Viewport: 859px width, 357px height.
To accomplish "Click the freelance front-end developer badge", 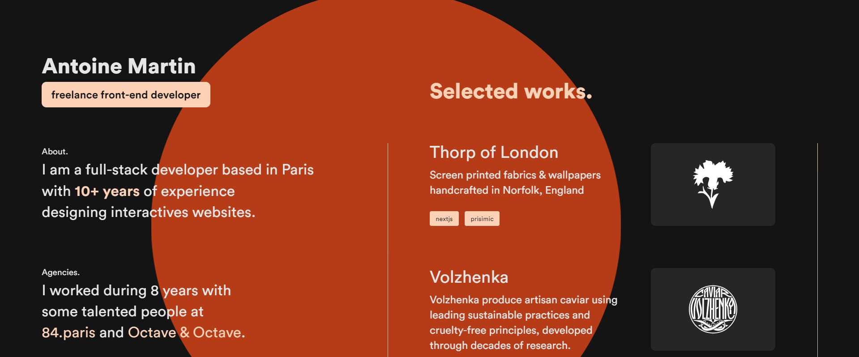I will [x=126, y=95].
